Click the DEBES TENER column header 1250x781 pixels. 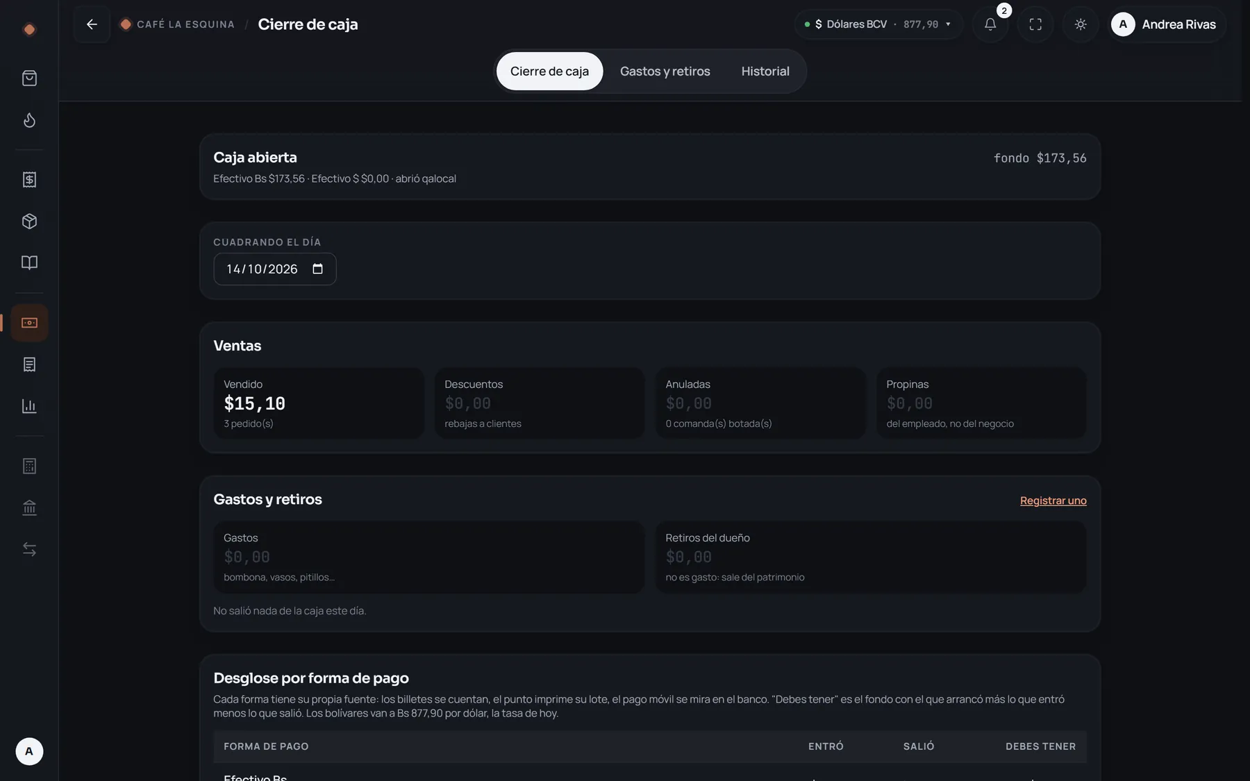pyautogui.click(x=1040, y=746)
